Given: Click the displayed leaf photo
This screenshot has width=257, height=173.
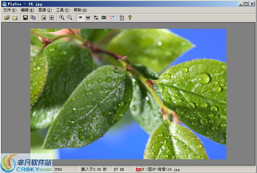Looking at the screenshot, I should 128,94.
